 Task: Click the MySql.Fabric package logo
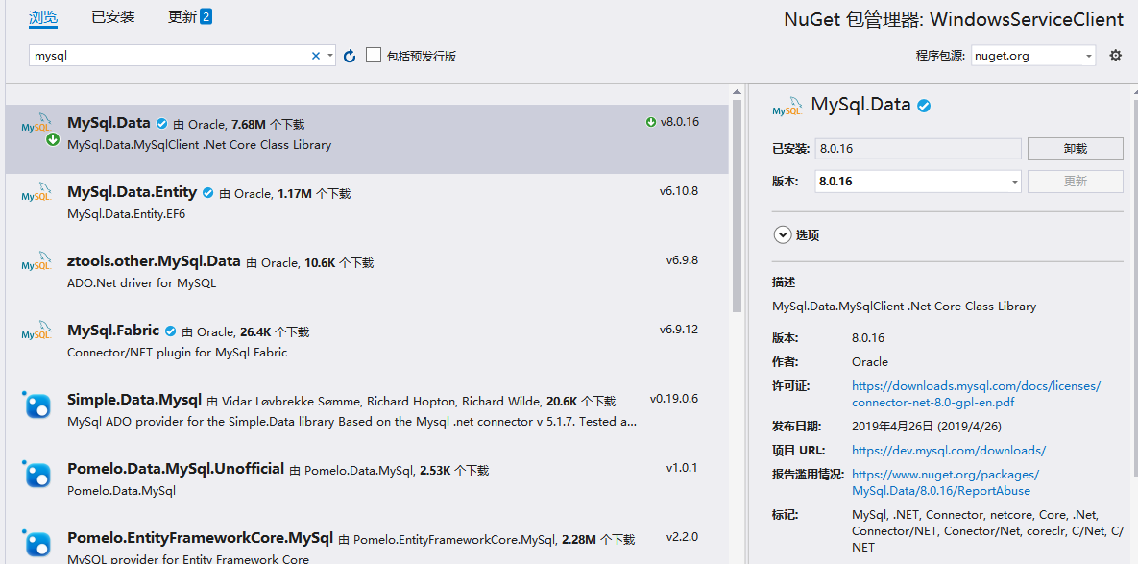[36, 331]
